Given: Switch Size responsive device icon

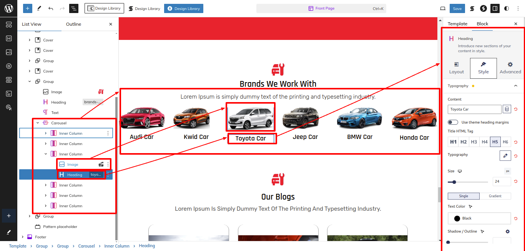Looking at the screenshot, I should pyautogui.click(x=460, y=171).
